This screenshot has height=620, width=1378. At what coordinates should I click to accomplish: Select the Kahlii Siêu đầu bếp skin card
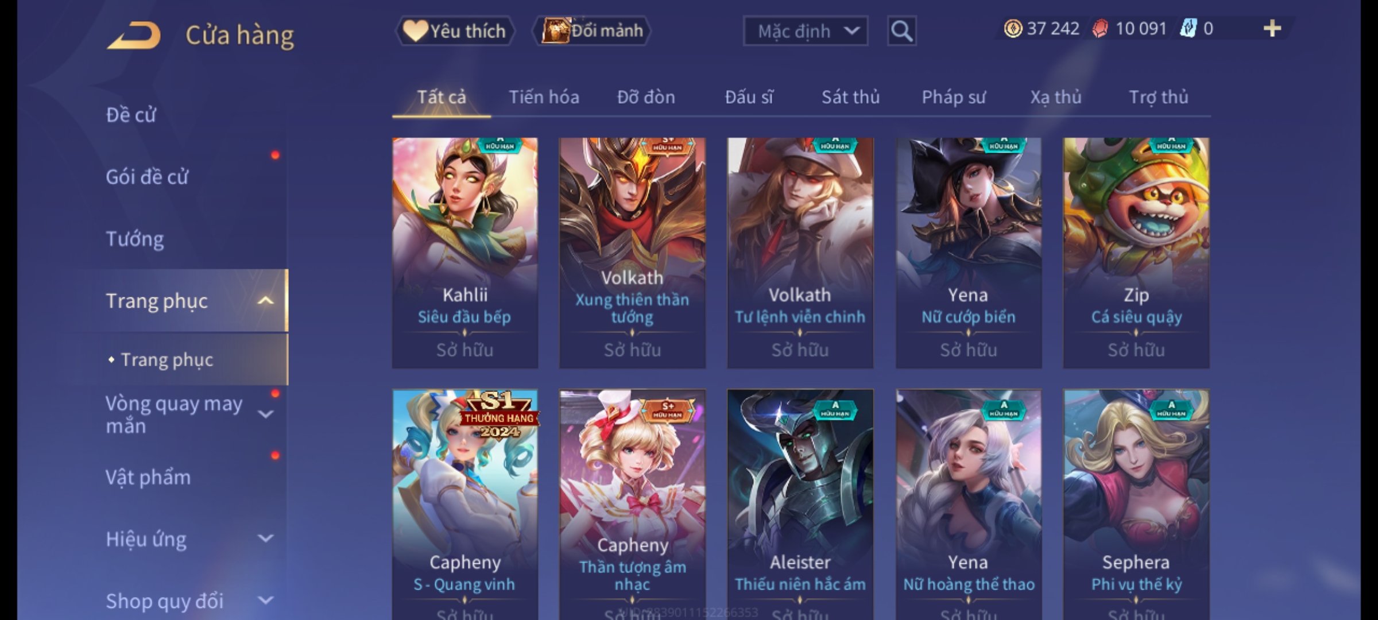465,253
